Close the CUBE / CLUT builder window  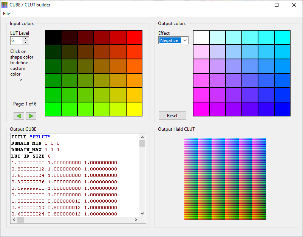click(294, 5)
